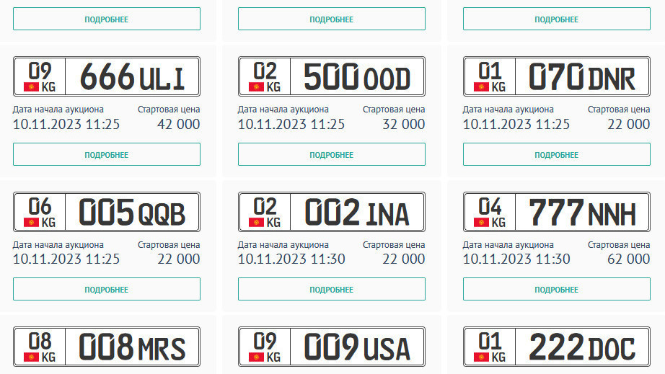This screenshot has height=374, width=665.
Task: Click the starting price 62 000
Action: pyautogui.click(x=628, y=259)
